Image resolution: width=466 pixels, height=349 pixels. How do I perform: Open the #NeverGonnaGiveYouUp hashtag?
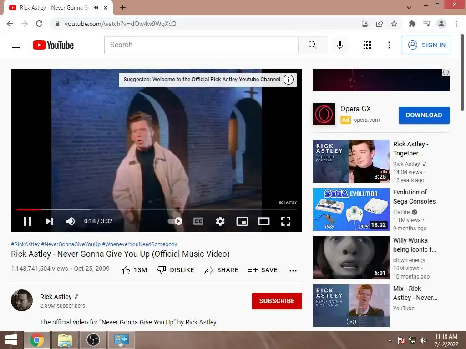coord(71,244)
